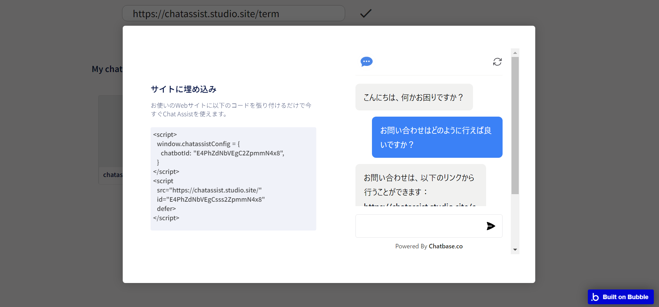Click the My chat heading behind the modal
Image resolution: width=659 pixels, height=307 pixels.
click(x=107, y=69)
